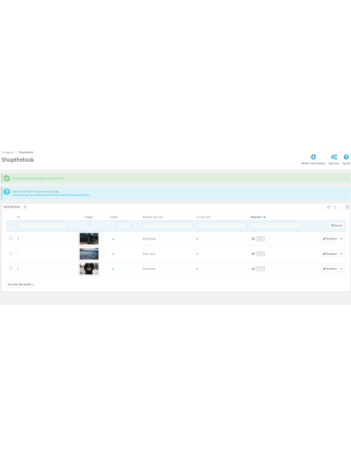
Task: Click the Test5 name cell
Action: (149, 239)
